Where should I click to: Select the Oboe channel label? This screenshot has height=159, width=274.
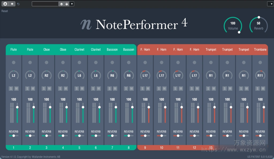click(x=46, y=50)
